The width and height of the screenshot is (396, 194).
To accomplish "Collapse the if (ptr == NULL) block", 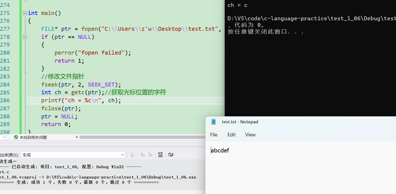I will (25, 37).
